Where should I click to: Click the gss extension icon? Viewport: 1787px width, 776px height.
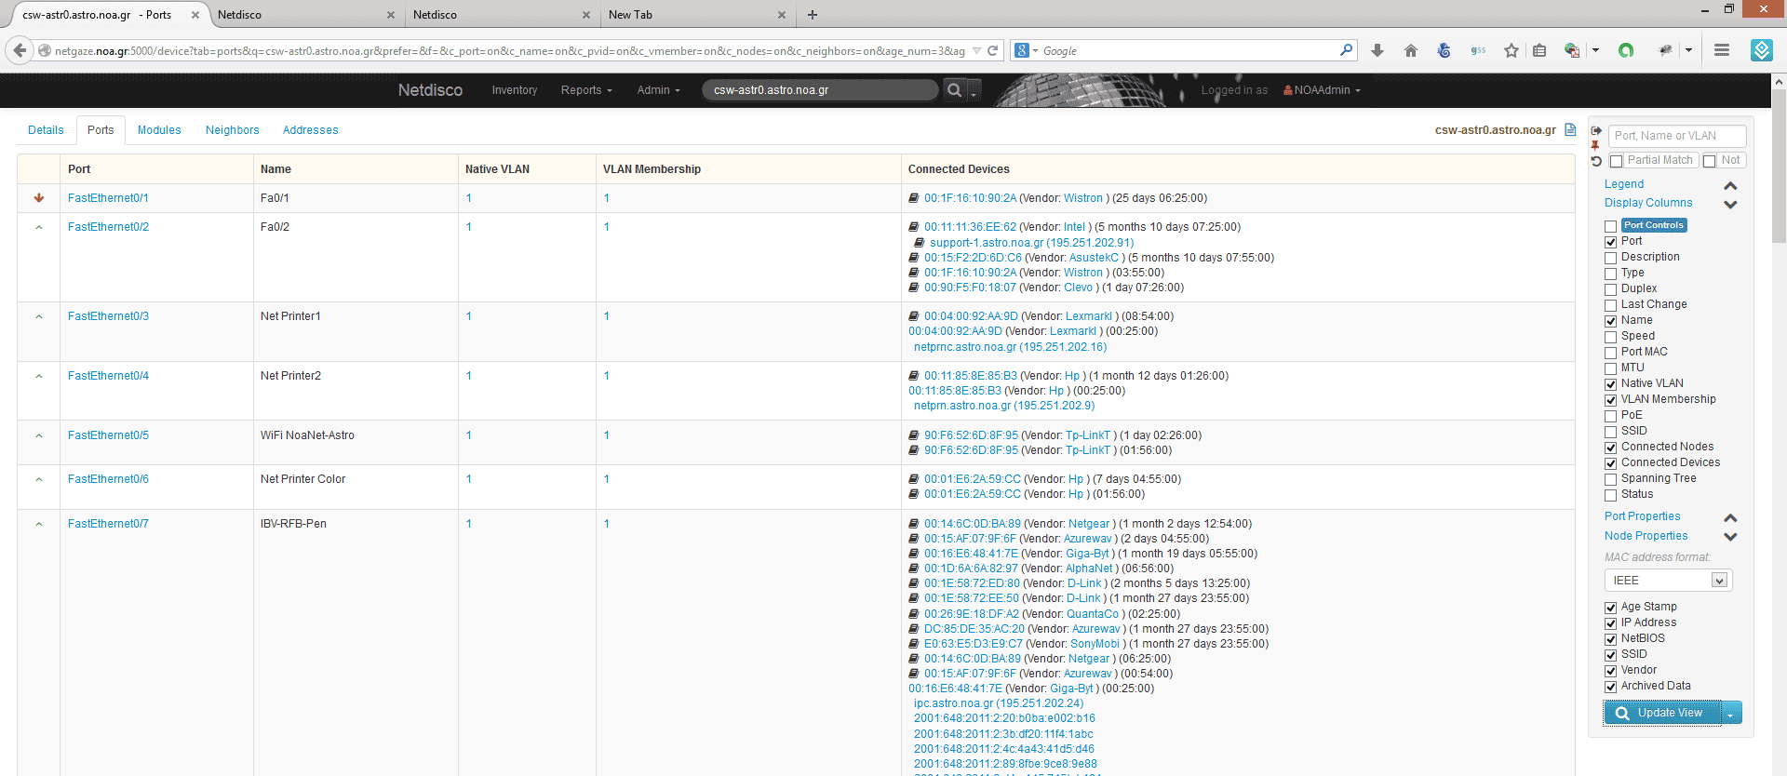click(x=1478, y=50)
